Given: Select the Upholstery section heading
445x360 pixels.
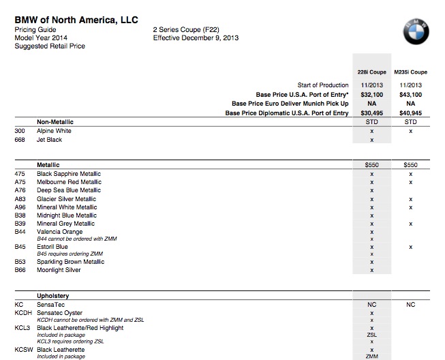Looking at the screenshot, I should [x=53, y=296].
